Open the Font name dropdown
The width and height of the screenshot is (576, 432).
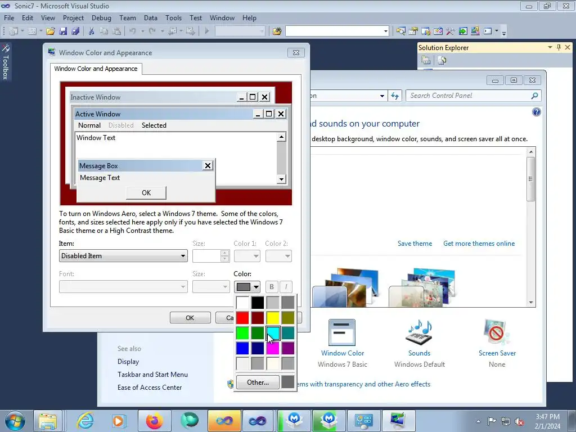(123, 287)
